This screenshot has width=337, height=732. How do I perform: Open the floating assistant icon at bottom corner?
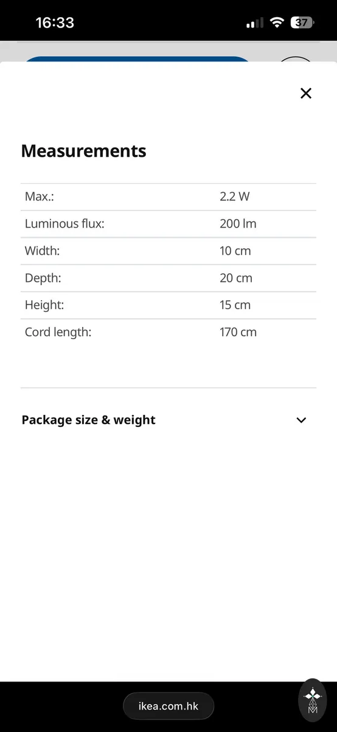click(x=313, y=701)
